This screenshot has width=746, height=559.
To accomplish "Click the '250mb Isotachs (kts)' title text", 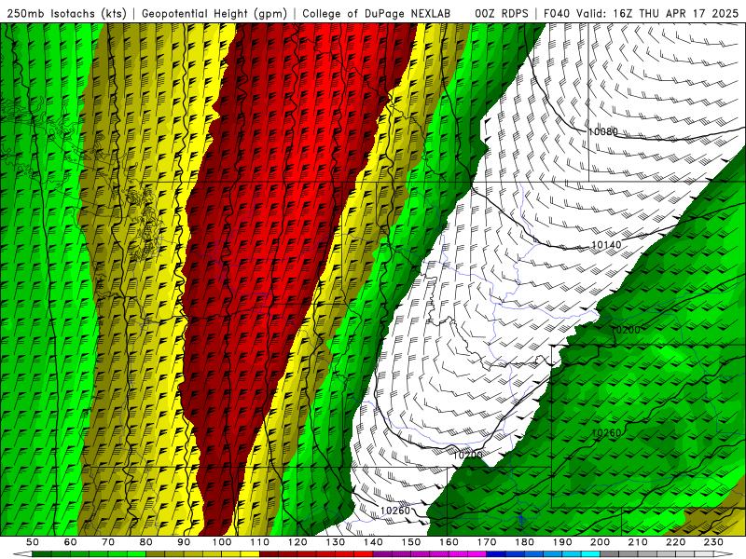I will (x=67, y=14).
